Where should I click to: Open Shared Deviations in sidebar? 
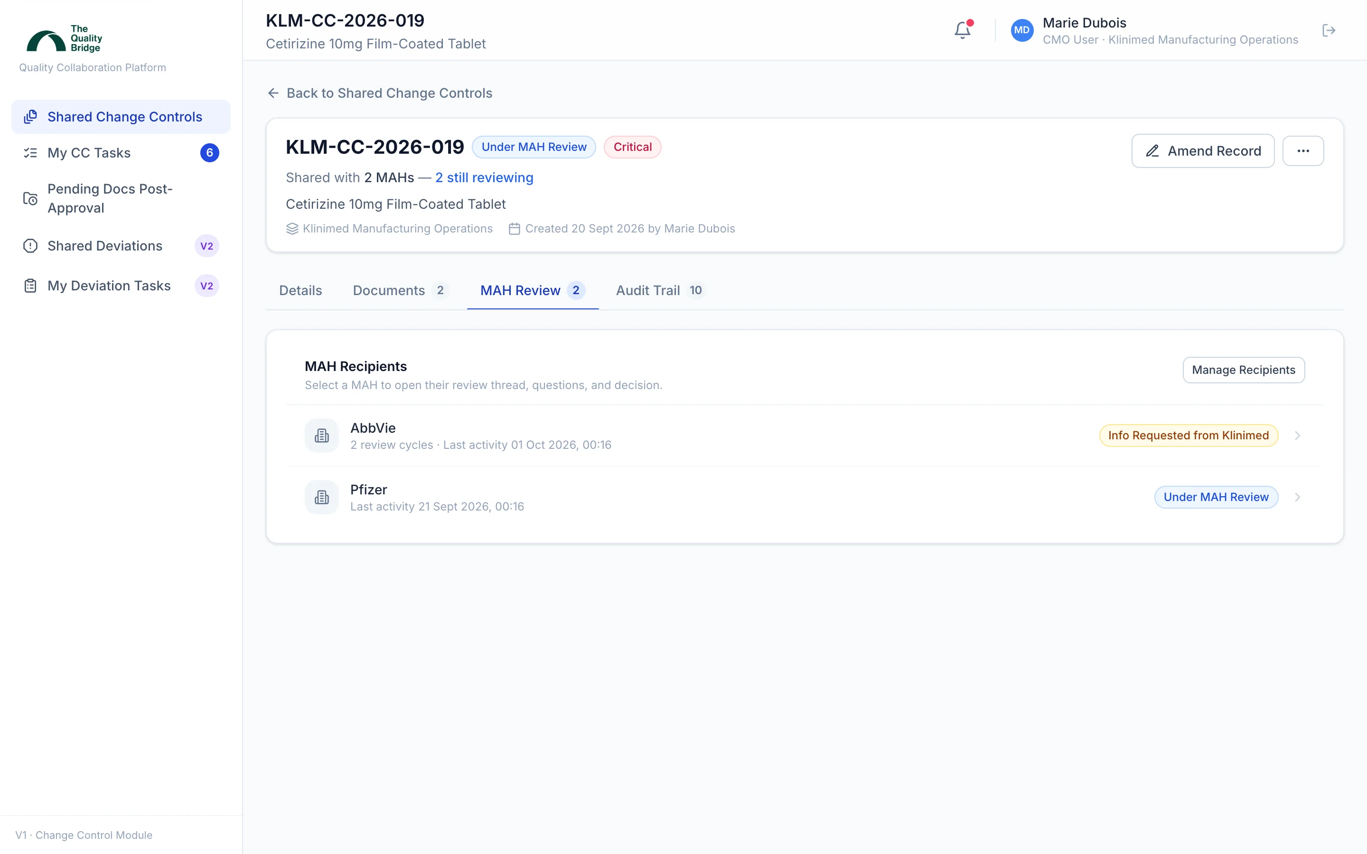click(x=121, y=246)
